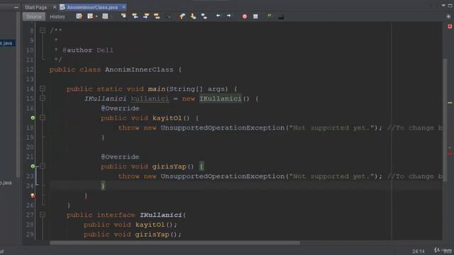This screenshot has height=255, width=454.
Task: Click the highlighted closing brace on line 24
Action: 103,186
